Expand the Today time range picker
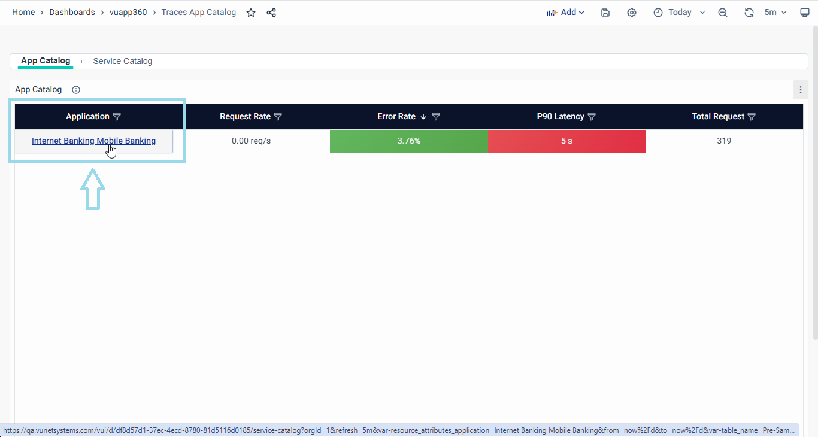 (x=680, y=13)
